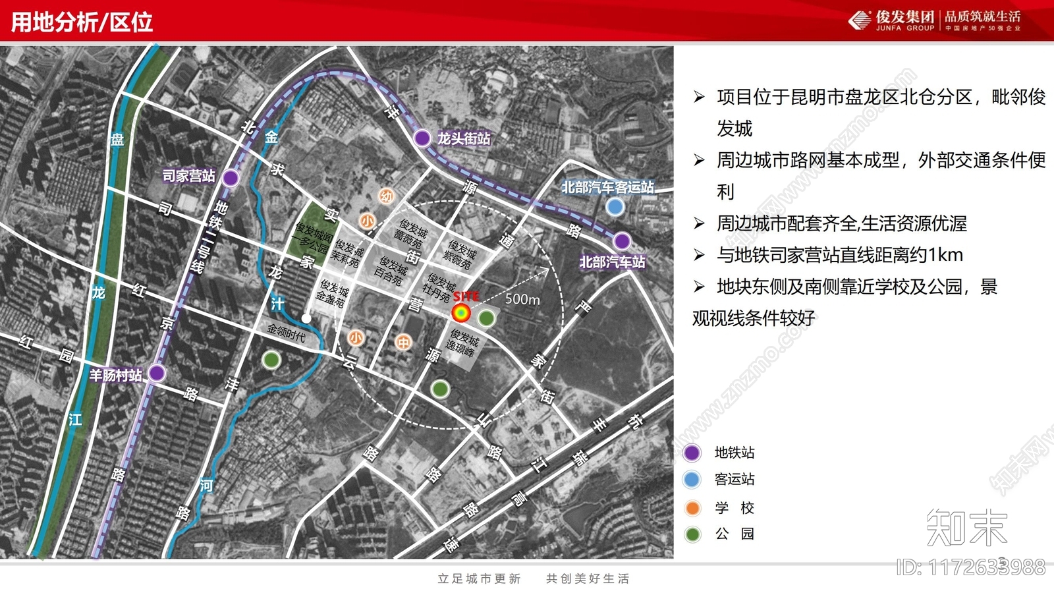
Task: Click the legend label 客运站
Action: [735, 480]
